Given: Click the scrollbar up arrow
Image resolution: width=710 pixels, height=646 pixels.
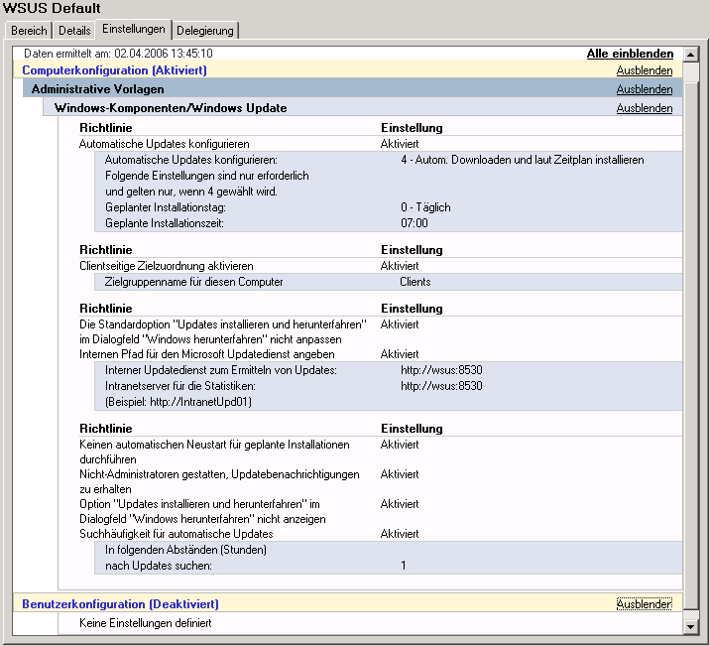Looking at the screenshot, I should tap(691, 55).
